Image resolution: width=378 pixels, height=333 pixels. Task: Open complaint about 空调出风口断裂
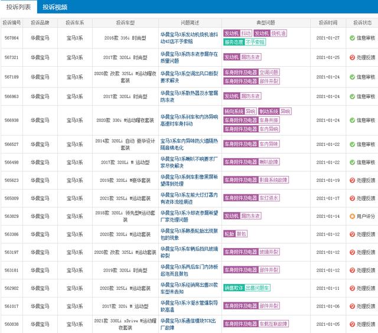pyautogui.click(x=189, y=77)
